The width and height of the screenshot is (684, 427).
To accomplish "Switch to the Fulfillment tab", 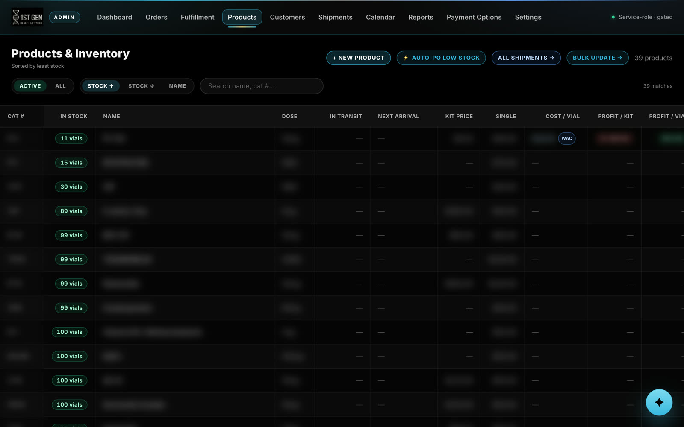I will tap(198, 17).
